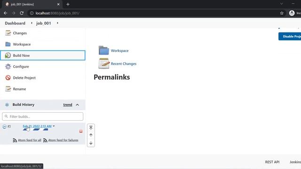Open a new browser tab

68,4
